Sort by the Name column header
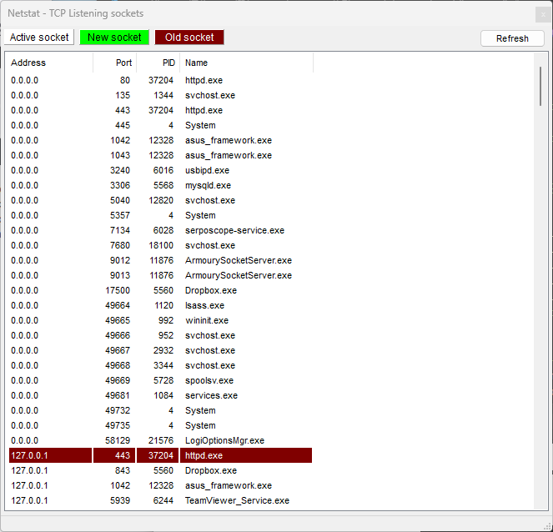This screenshot has height=532, width=553. tap(247, 63)
